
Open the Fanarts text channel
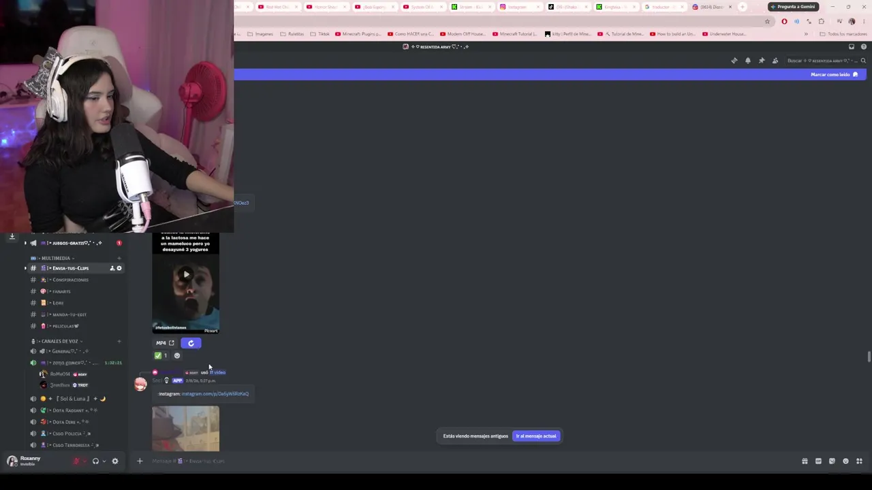click(61, 291)
